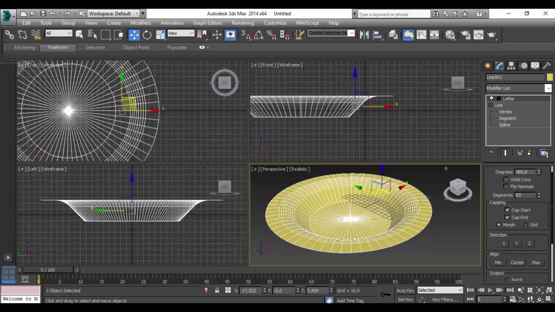Collapse the Line tree in modifier stack
This screenshot has width=555, height=312.
click(490, 105)
